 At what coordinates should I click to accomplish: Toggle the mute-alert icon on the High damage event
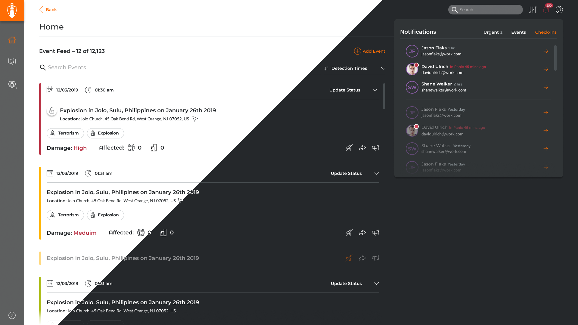click(349, 148)
